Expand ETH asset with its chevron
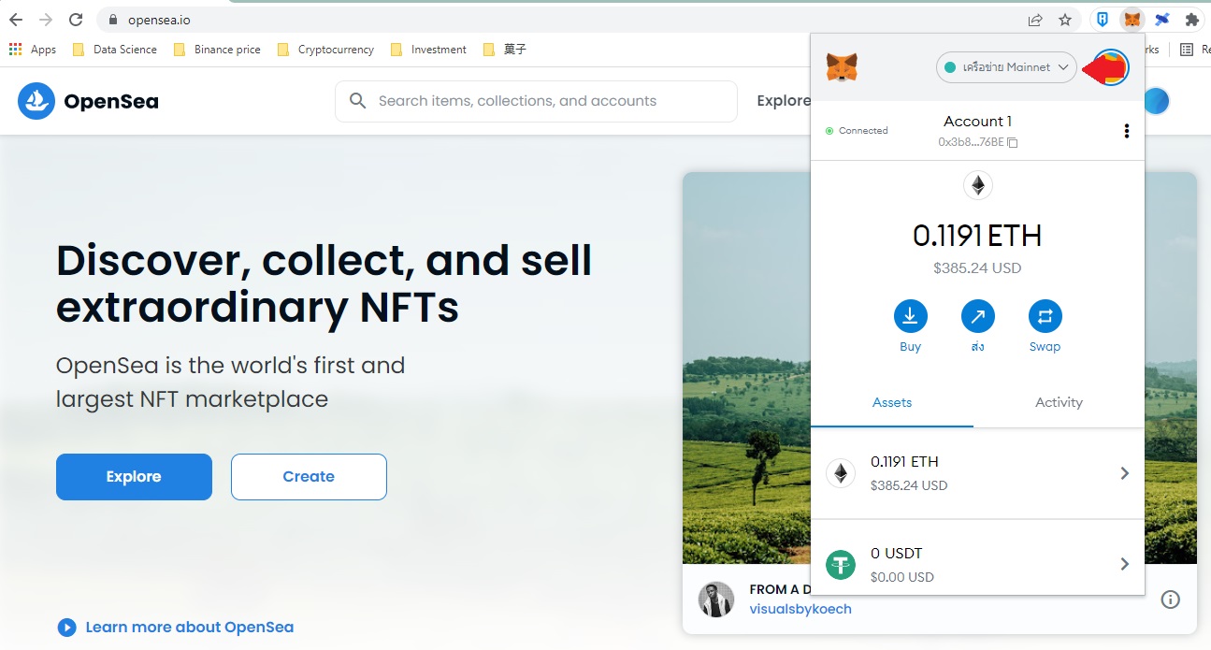1211x650 pixels. 1125,473
